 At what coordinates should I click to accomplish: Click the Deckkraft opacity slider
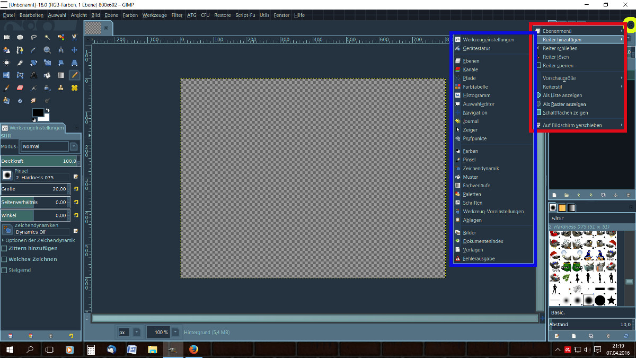coord(39,161)
